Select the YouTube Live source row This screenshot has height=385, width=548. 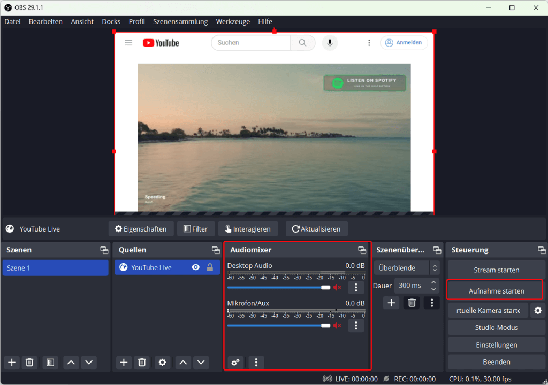coord(167,267)
